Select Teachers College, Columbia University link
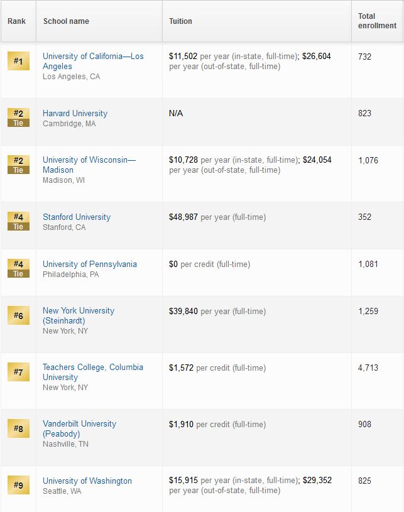This screenshot has width=404, height=512. tap(93, 372)
